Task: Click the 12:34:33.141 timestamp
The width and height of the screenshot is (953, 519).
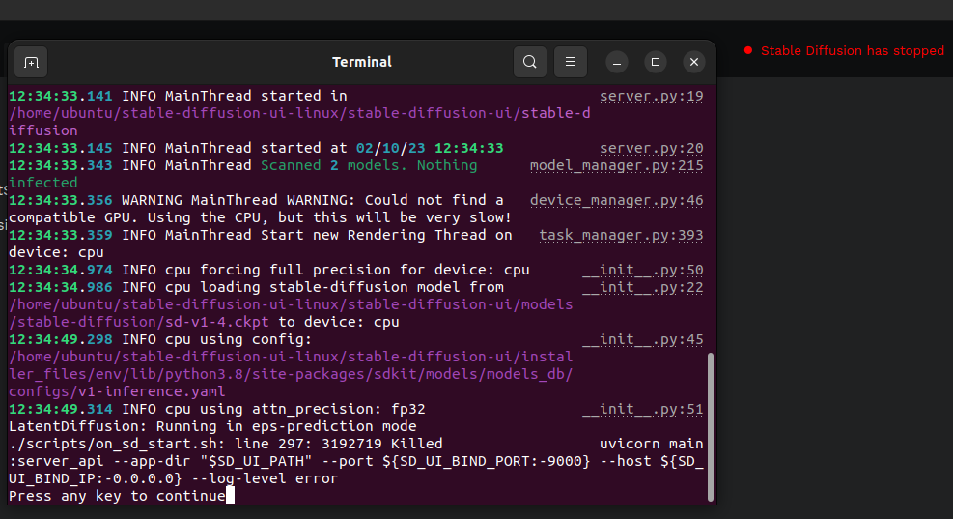Action: (x=60, y=96)
